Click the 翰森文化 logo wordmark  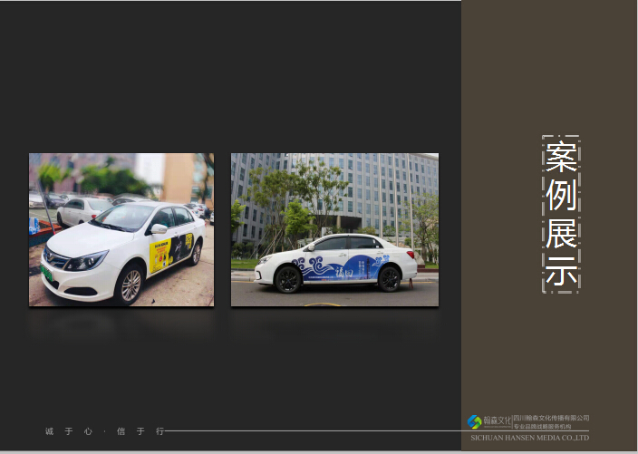[498, 420]
